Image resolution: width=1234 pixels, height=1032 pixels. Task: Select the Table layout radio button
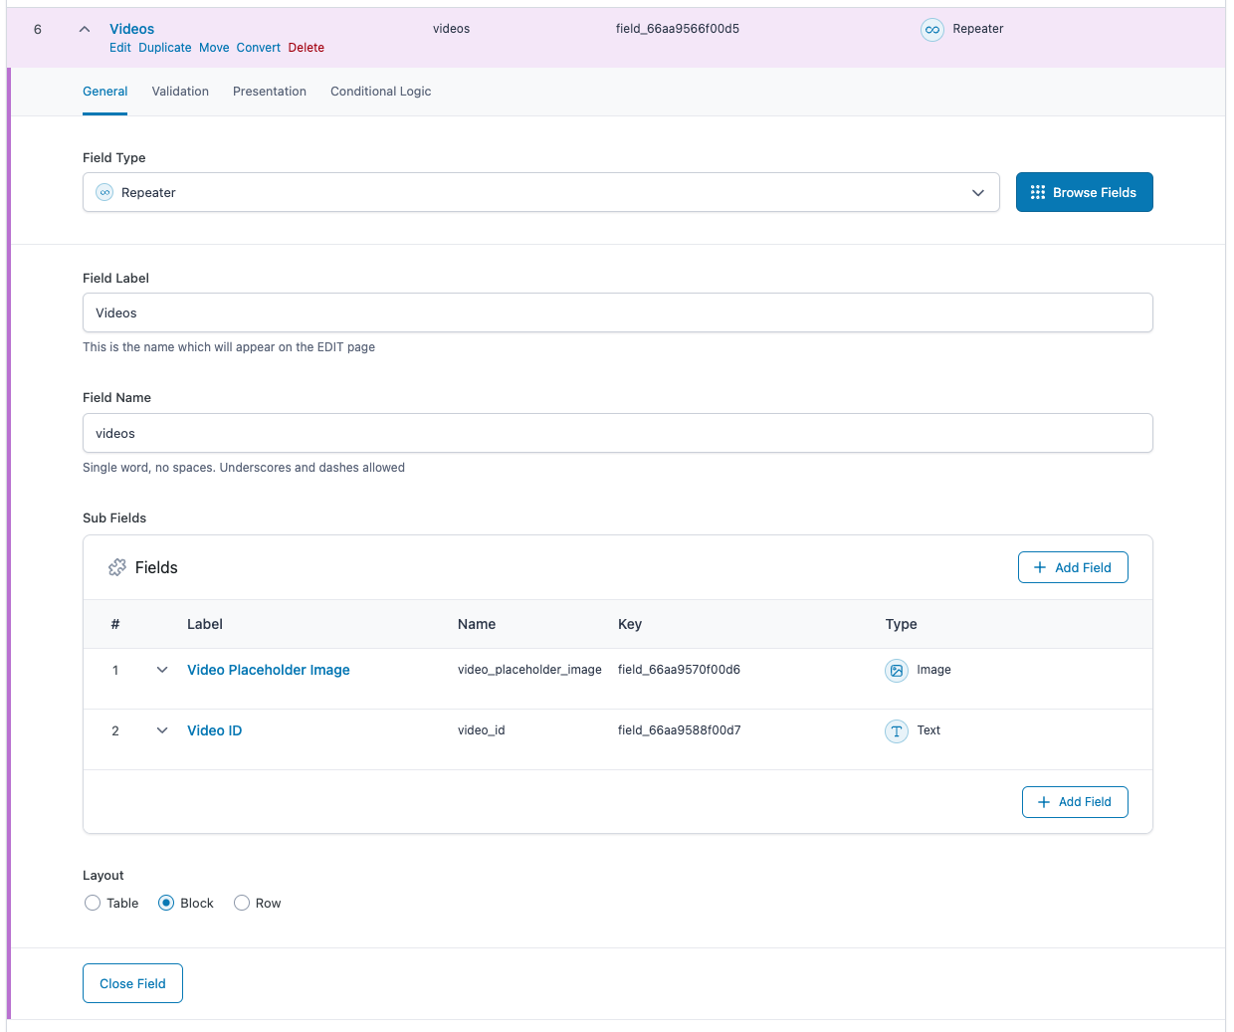(93, 903)
